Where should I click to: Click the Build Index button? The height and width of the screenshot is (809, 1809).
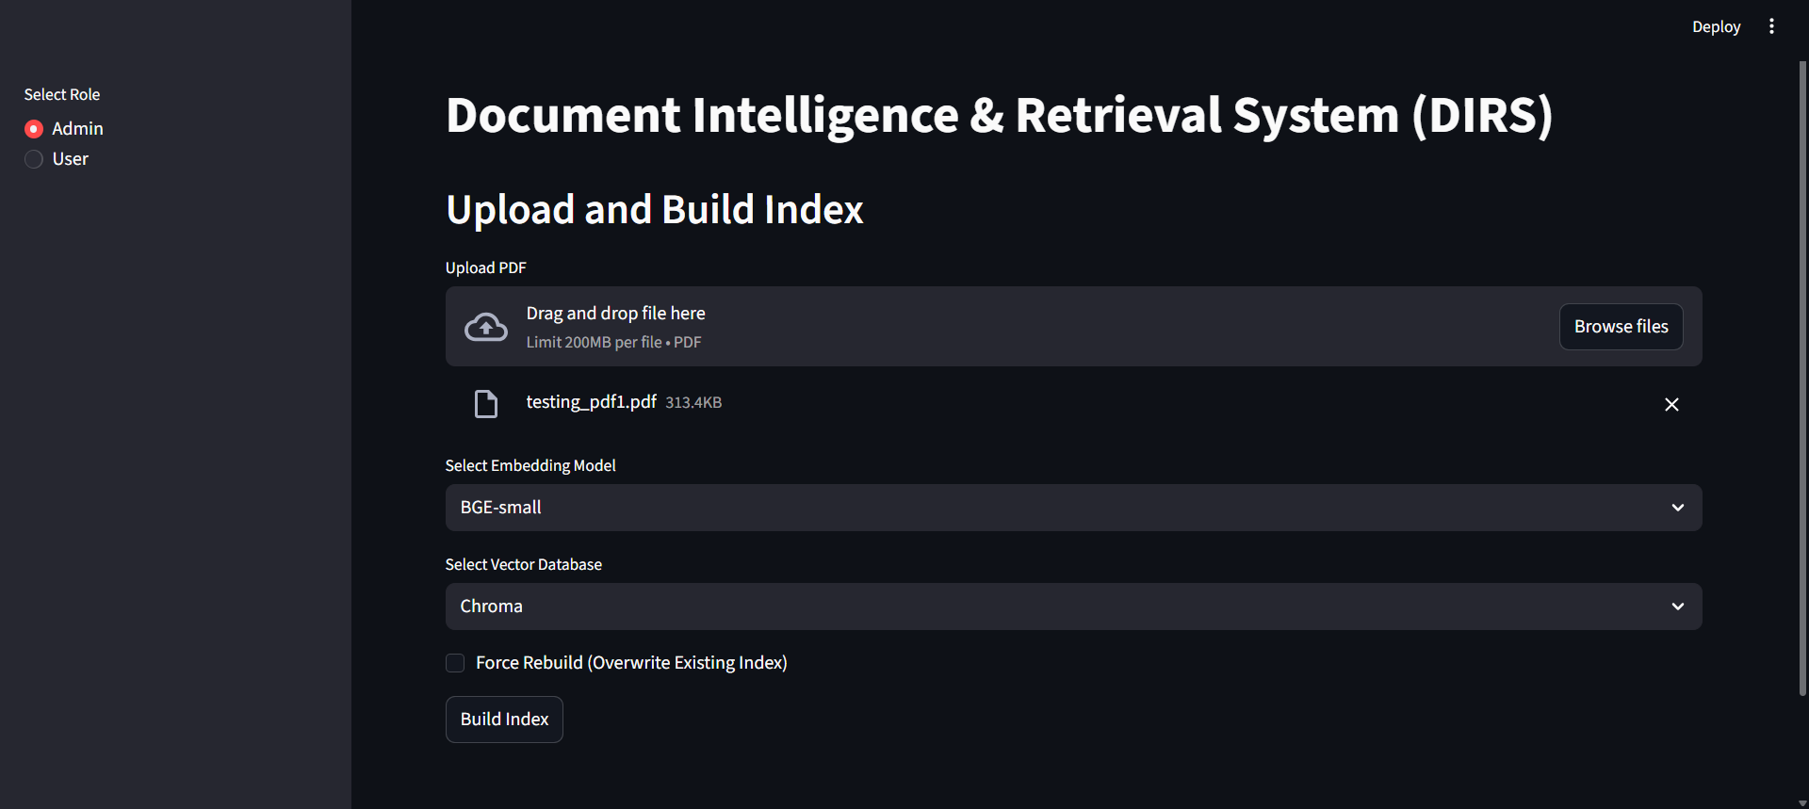pos(504,720)
